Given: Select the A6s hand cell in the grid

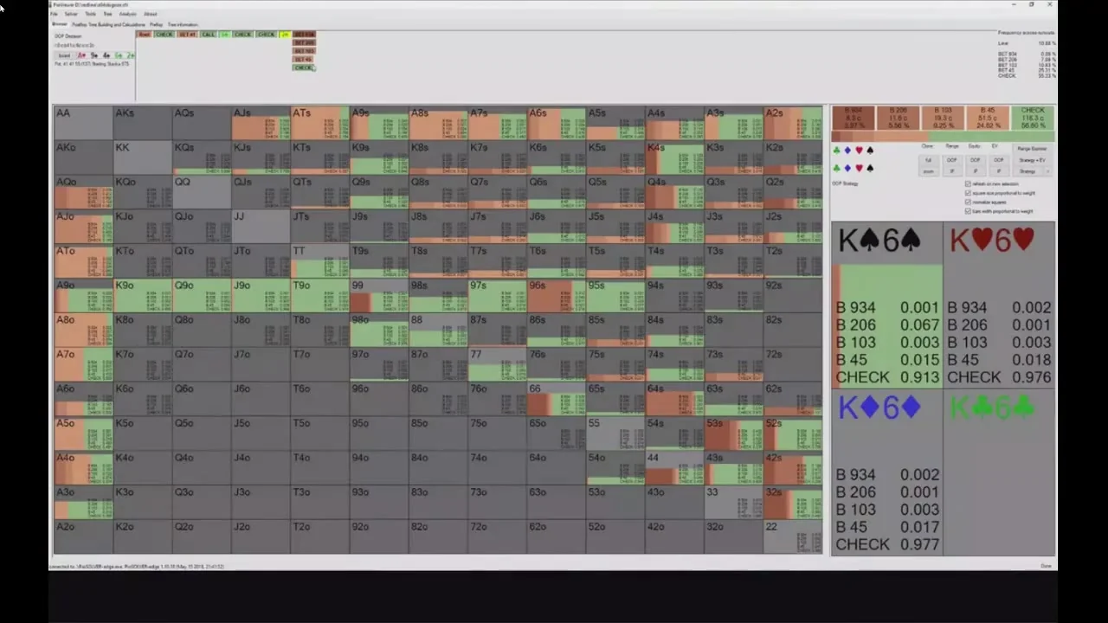Looking at the screenshot, I should tap(556, 123).
